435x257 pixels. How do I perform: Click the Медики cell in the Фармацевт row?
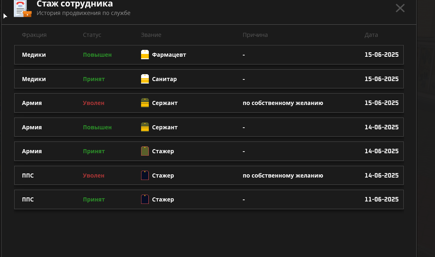pyautogui.click(x=34, y=55)
